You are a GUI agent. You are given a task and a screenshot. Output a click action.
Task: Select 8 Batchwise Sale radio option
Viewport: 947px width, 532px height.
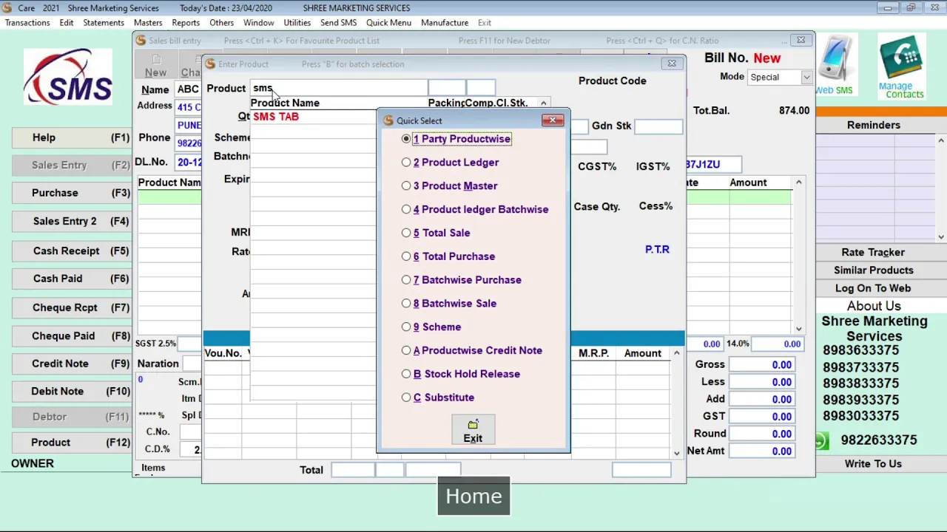click(x=406, y=304)
